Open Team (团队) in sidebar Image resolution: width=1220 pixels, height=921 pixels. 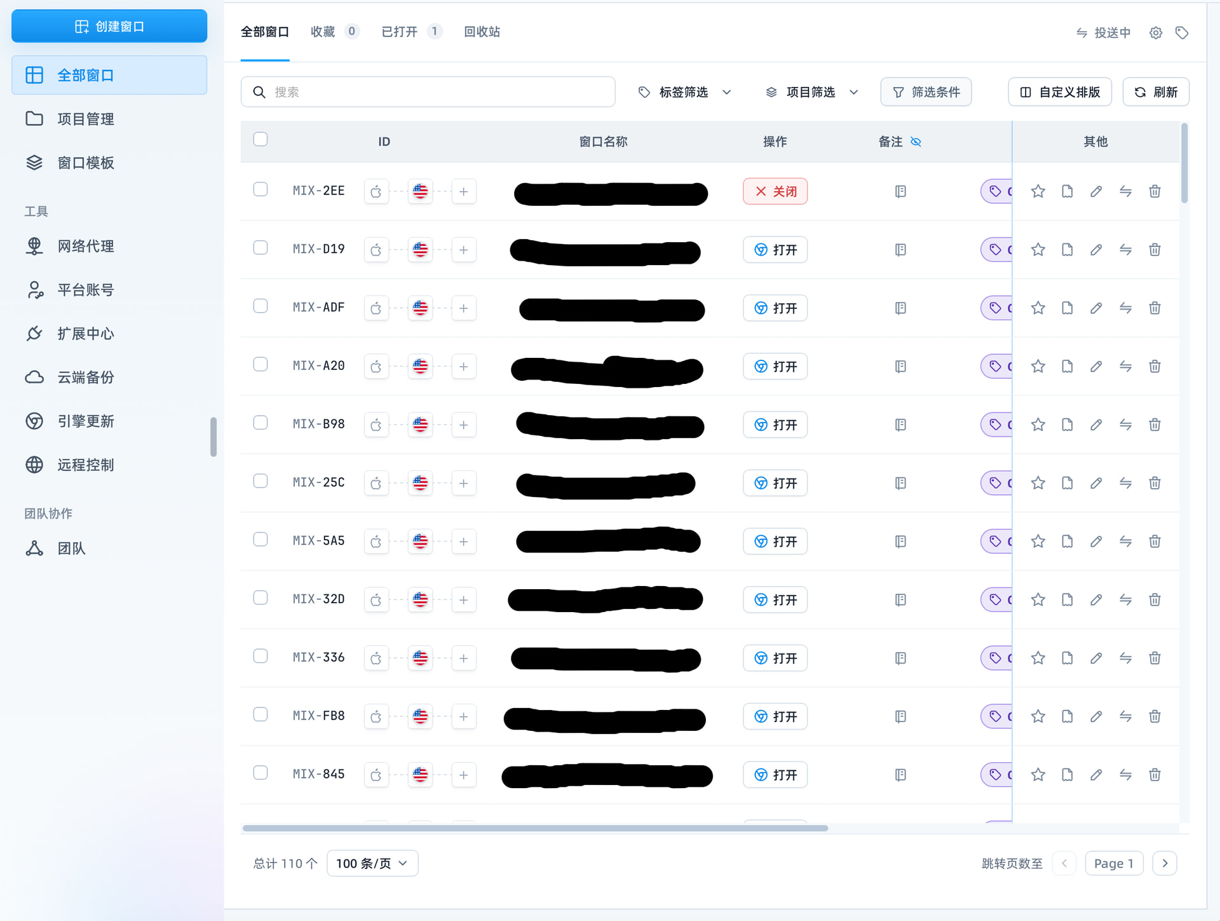tap(109, 549)
